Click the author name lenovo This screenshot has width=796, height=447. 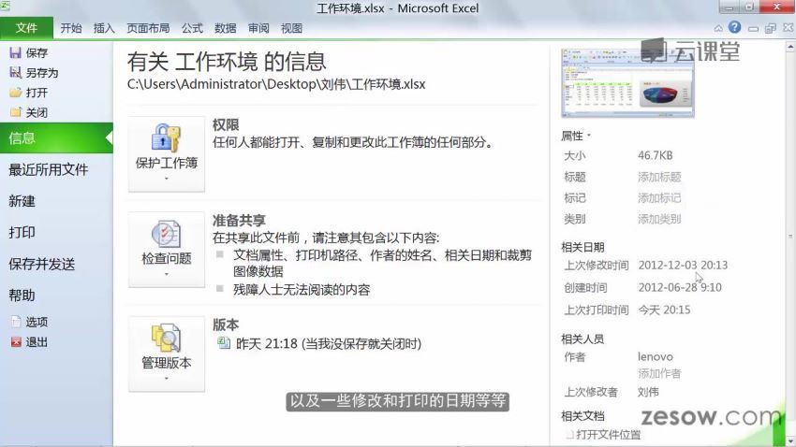coord(655,357)
